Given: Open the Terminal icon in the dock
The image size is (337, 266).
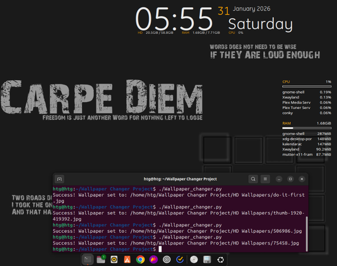Looking at the screenshot, I should click(x=88, y=260).
